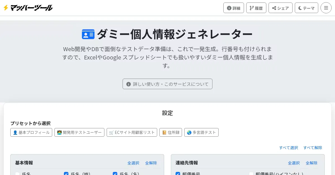Image resolution: width=335 pixels, height=175 pixels.
Task: Select the 開発用テストユーザー preset
Action: 79,132
